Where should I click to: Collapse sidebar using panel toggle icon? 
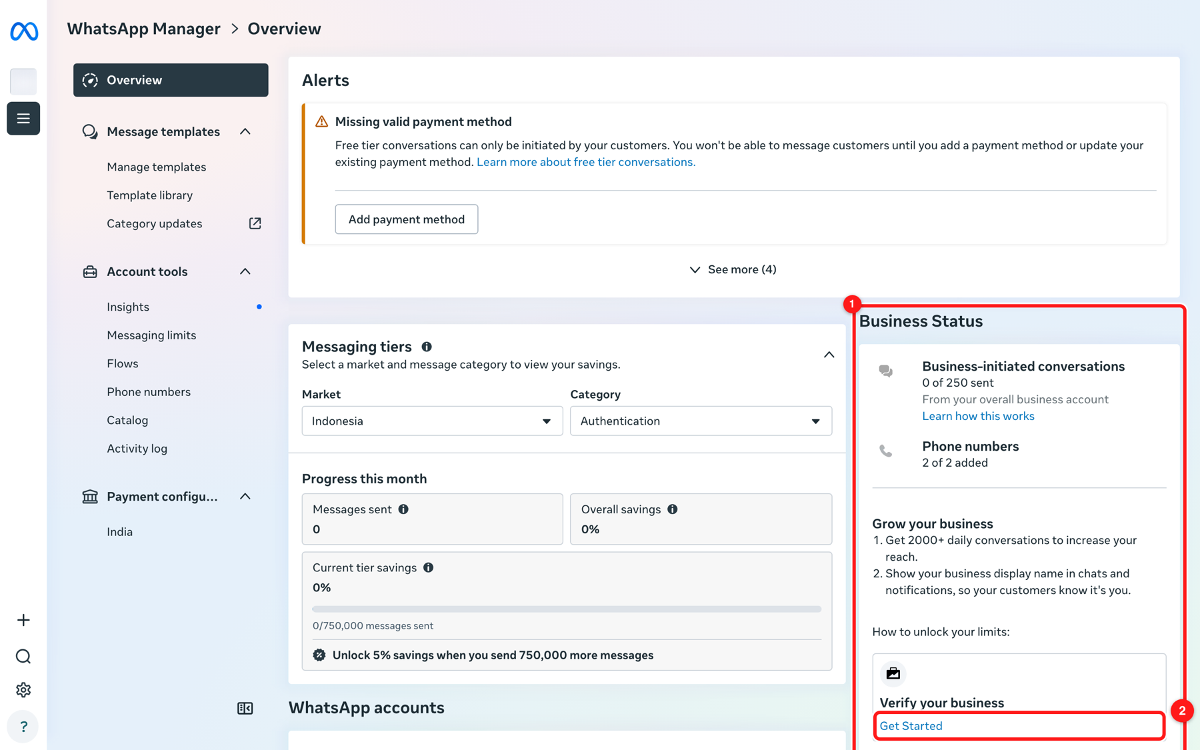(x=245, y=708)
